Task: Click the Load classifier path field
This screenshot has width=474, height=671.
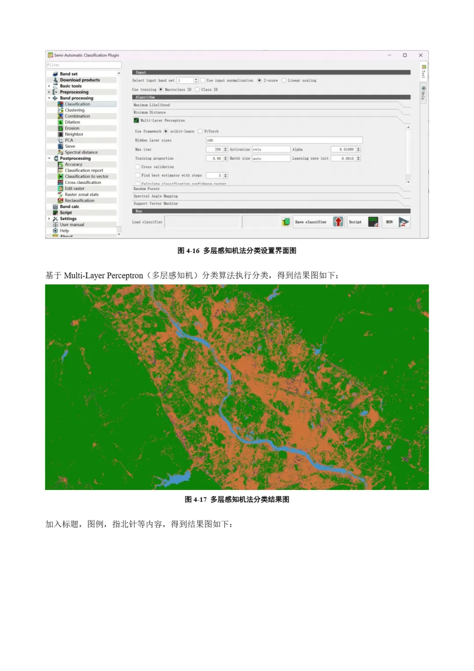Action: pos(202,222)
